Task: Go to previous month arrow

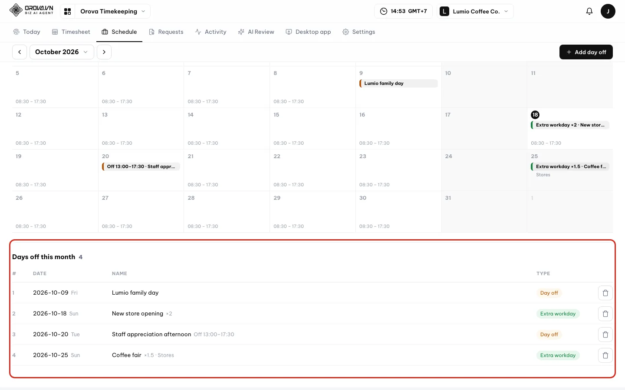Action: pyautogui.click(x=20, y=52)
